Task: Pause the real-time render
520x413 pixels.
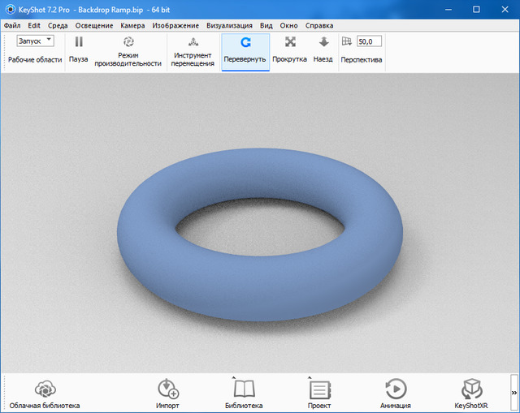Action: tap(79, 49)
